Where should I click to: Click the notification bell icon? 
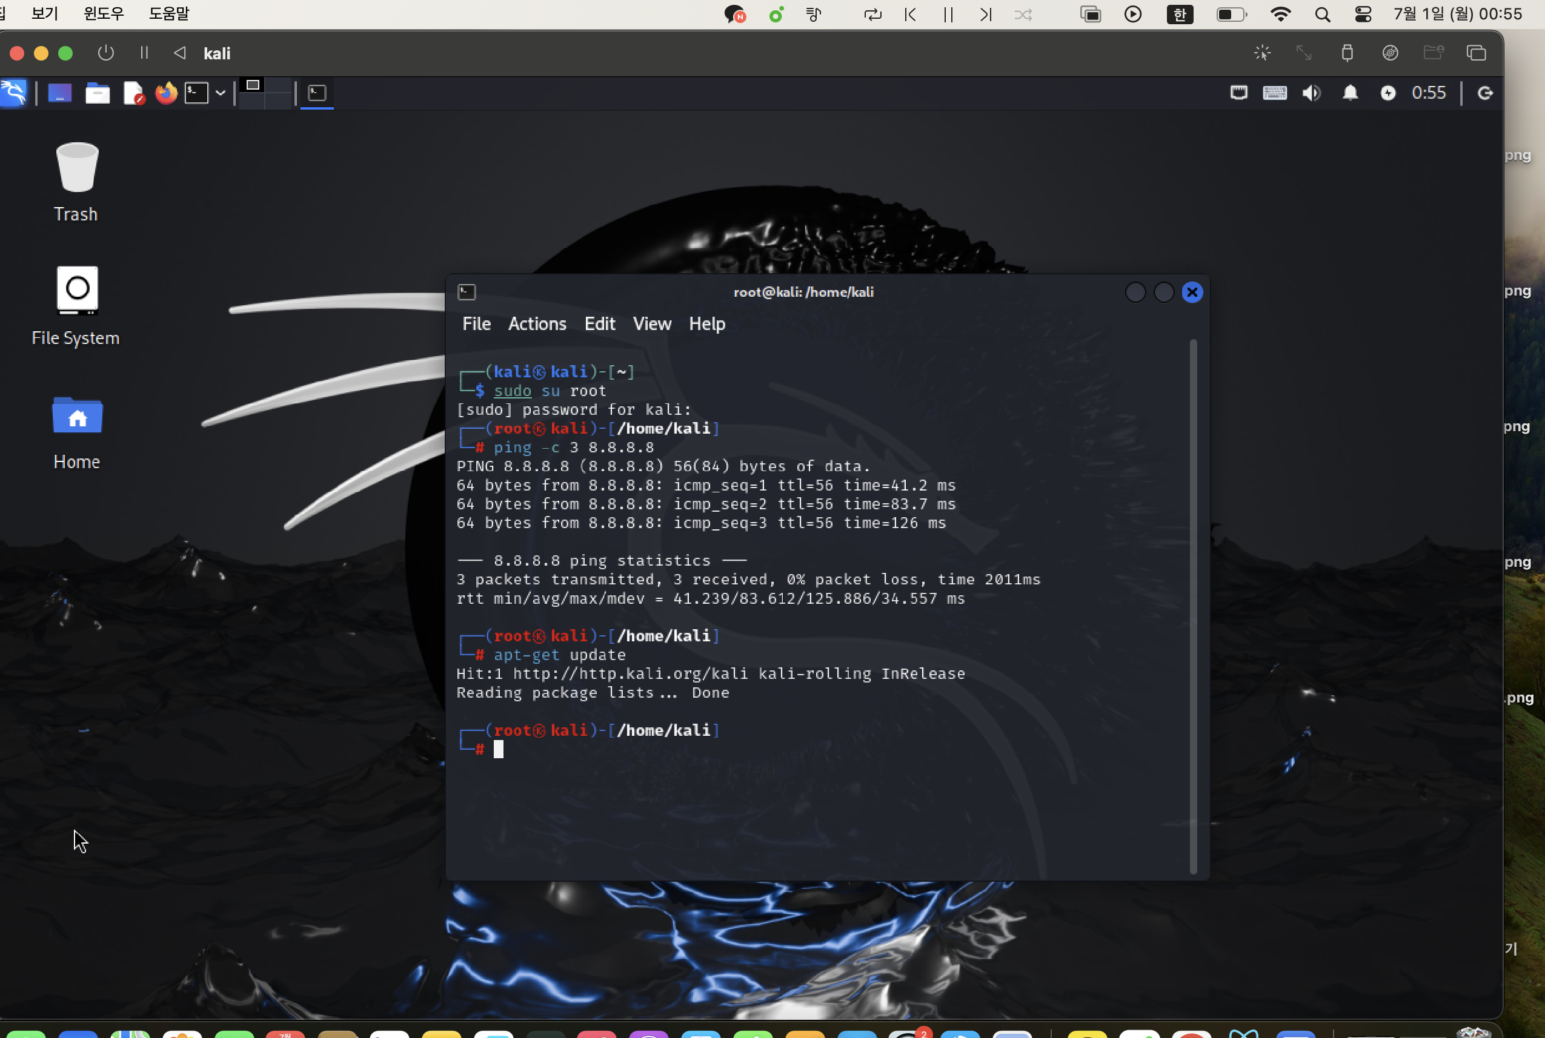click(x=1350, y=93)
